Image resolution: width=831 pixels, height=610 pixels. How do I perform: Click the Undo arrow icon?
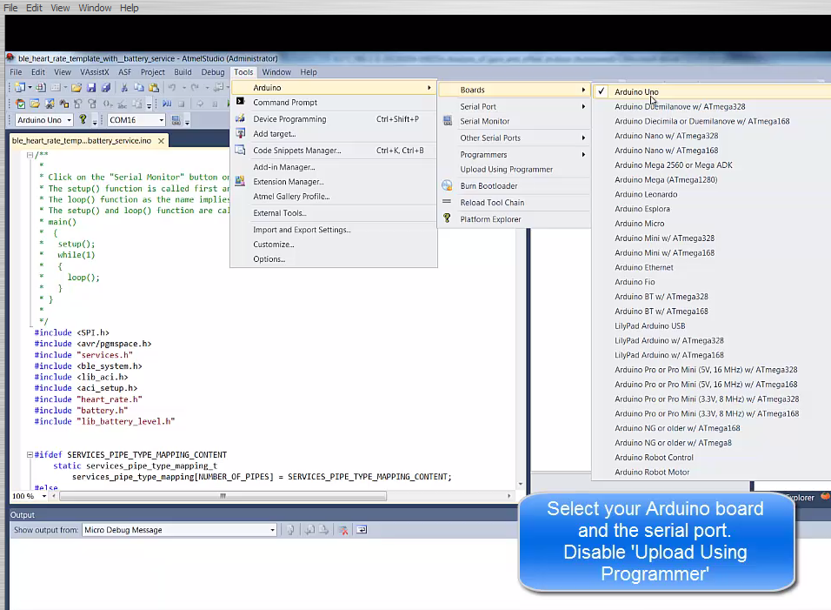click(x=172, y=88)
